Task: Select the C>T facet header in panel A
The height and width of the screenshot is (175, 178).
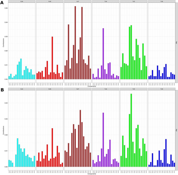Action: pyautogui.click(x=78, y=2)
